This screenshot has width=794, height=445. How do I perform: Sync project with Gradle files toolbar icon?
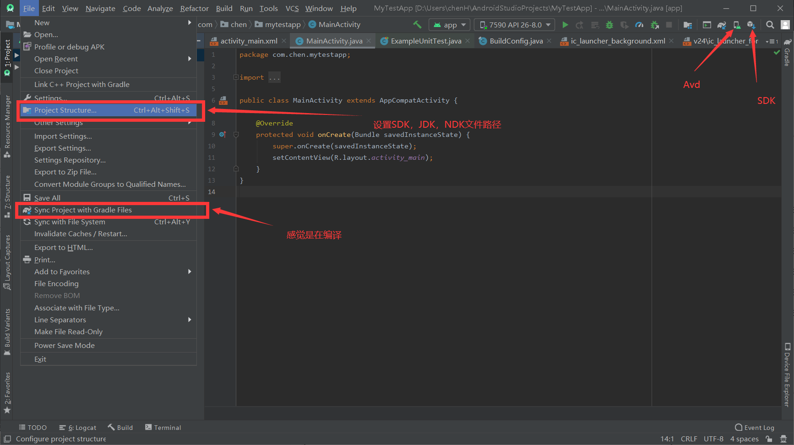coord(722,25)
